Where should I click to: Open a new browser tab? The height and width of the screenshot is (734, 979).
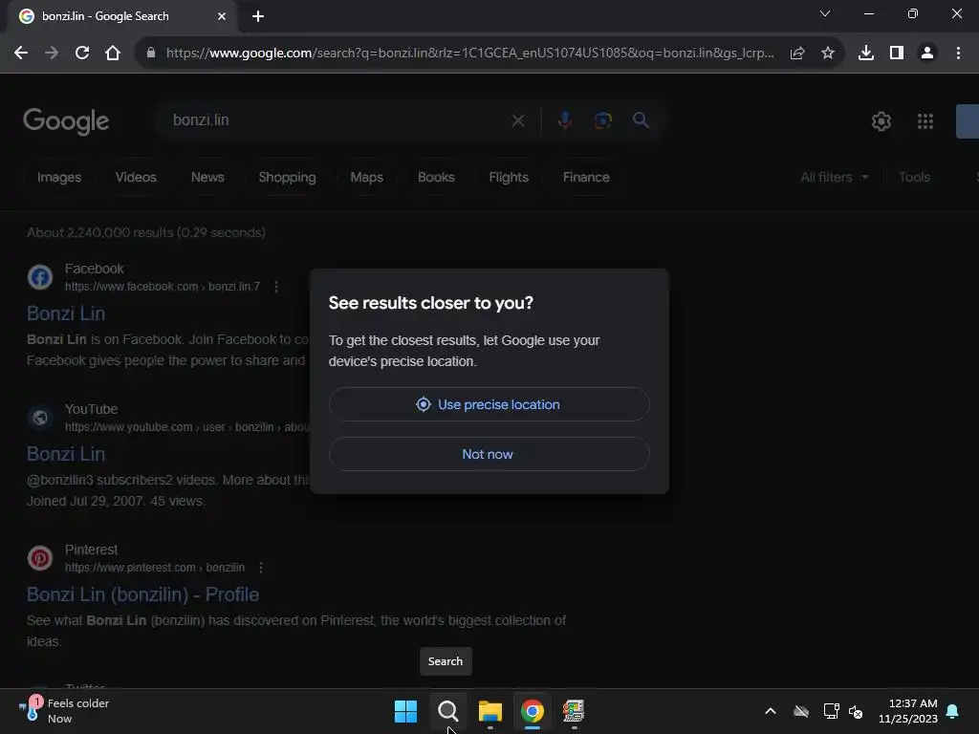click(x=258, y=16)
